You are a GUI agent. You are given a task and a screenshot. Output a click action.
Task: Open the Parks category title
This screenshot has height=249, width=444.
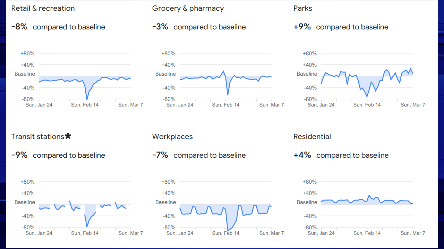point(302,8)
